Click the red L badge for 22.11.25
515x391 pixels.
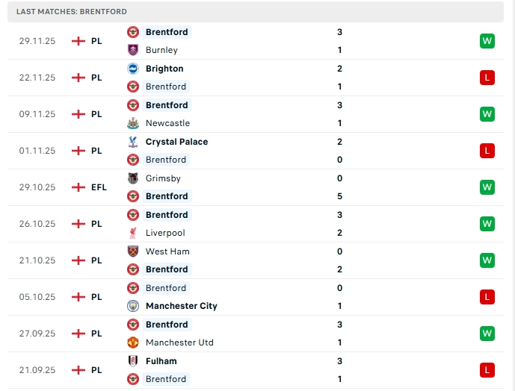click(x=487, y=78)
